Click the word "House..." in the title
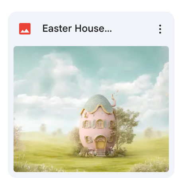Image resolution: width=180 pixels, height=178 pixels. click(x=93, y=29)
